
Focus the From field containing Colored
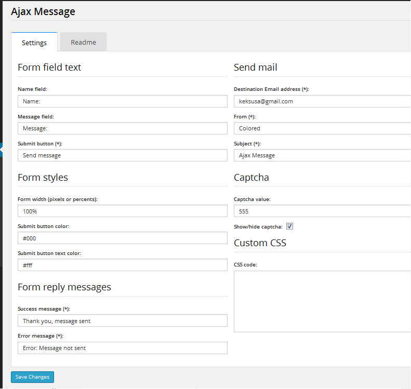coord(322,128)
